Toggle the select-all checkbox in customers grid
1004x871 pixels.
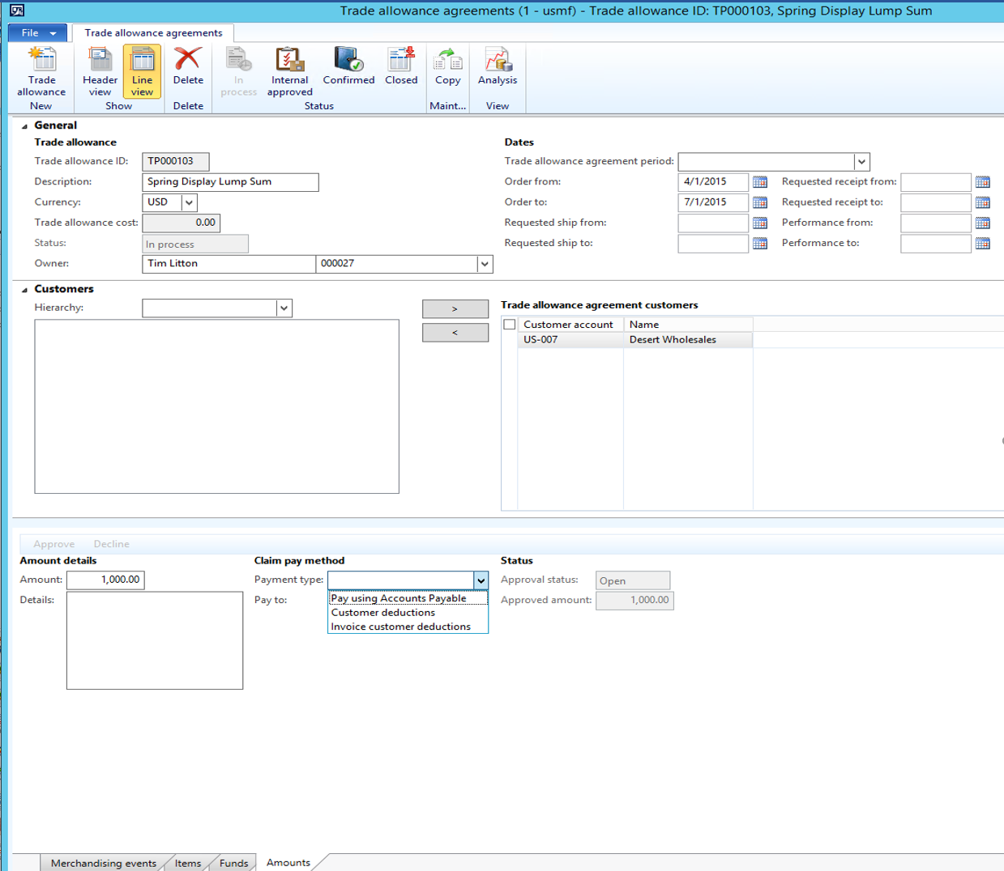pyautogui.click(x=508, y=324)
